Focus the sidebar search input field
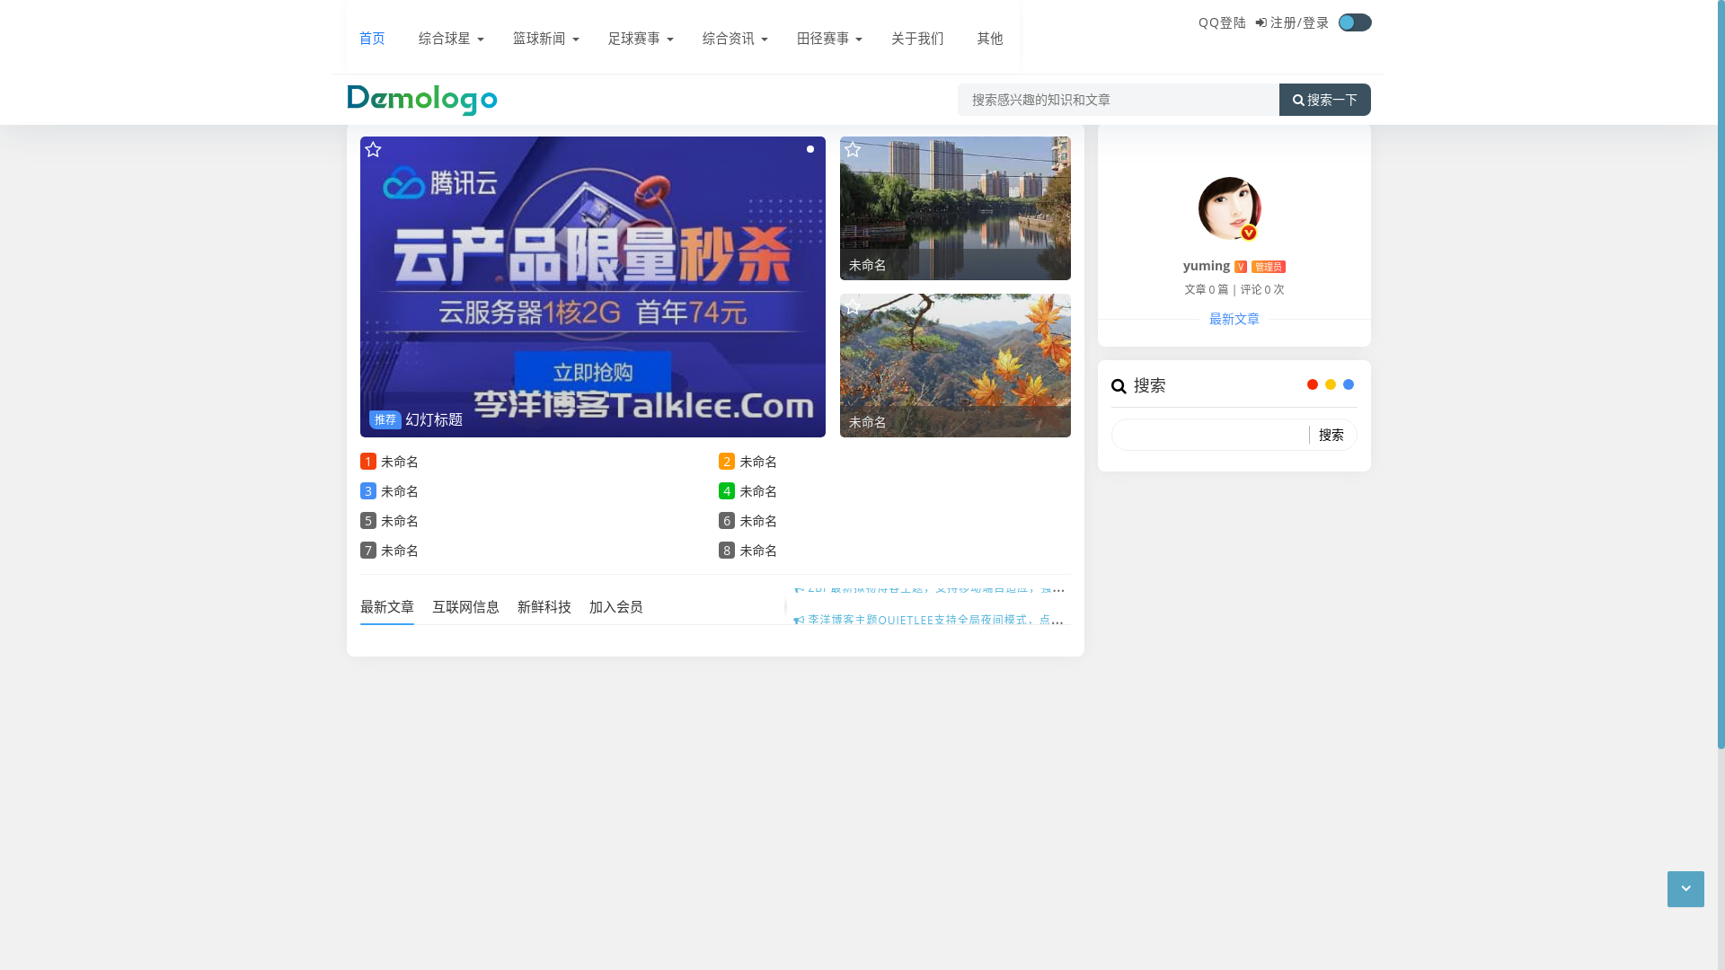Image resolution: width=1725 pixels, height=970 pixels. tap(1210, 435)
